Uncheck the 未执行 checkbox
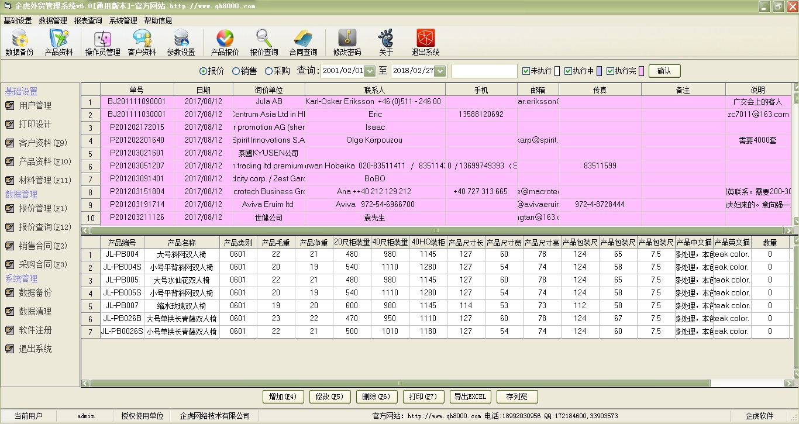 click(526, 71)
